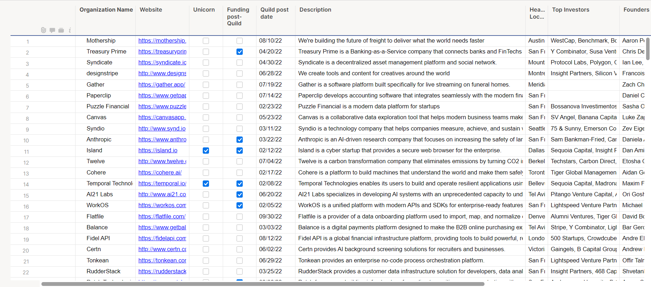Image resolution: width=651 pixels, height=287 pixels.
Task: Open the Tonkean website link
Action: pos(162,261)
